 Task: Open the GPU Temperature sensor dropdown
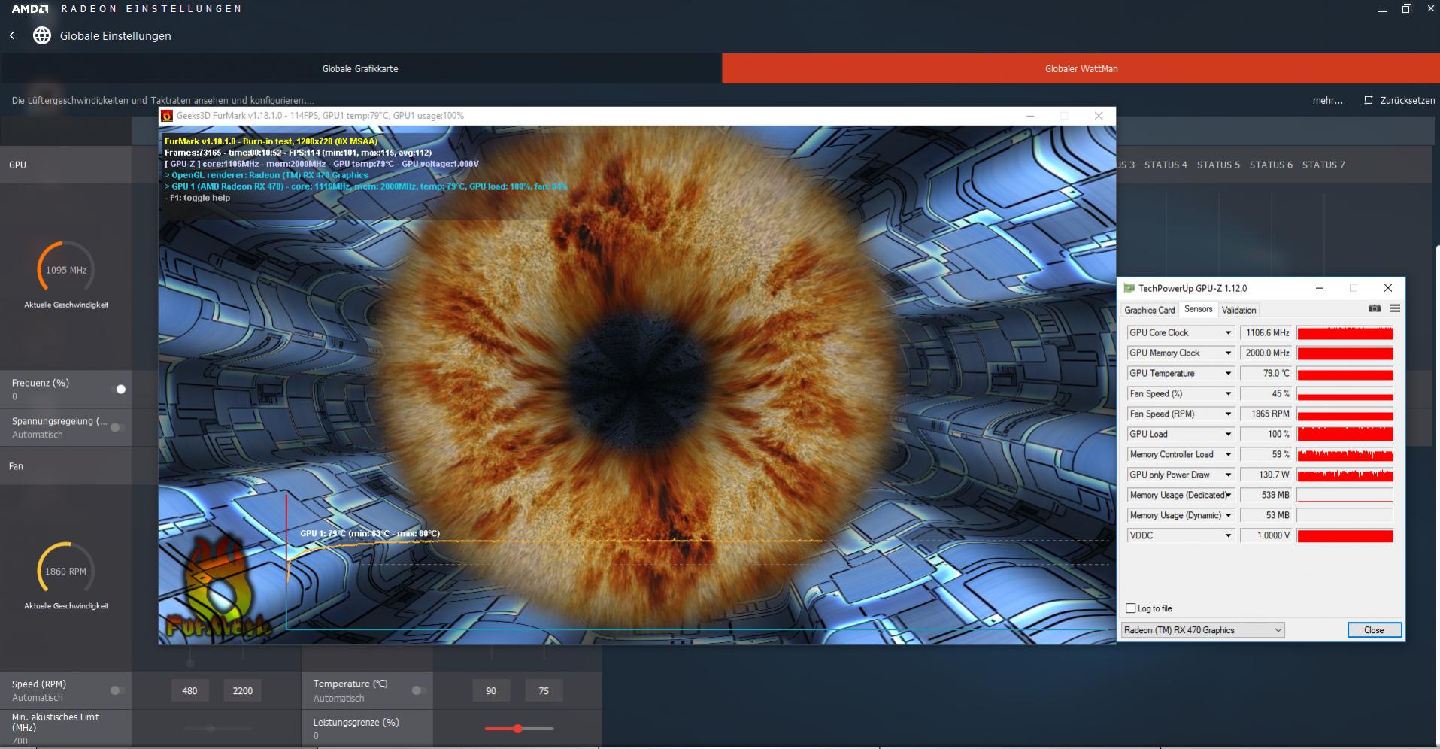click(x=1229, y=373)
